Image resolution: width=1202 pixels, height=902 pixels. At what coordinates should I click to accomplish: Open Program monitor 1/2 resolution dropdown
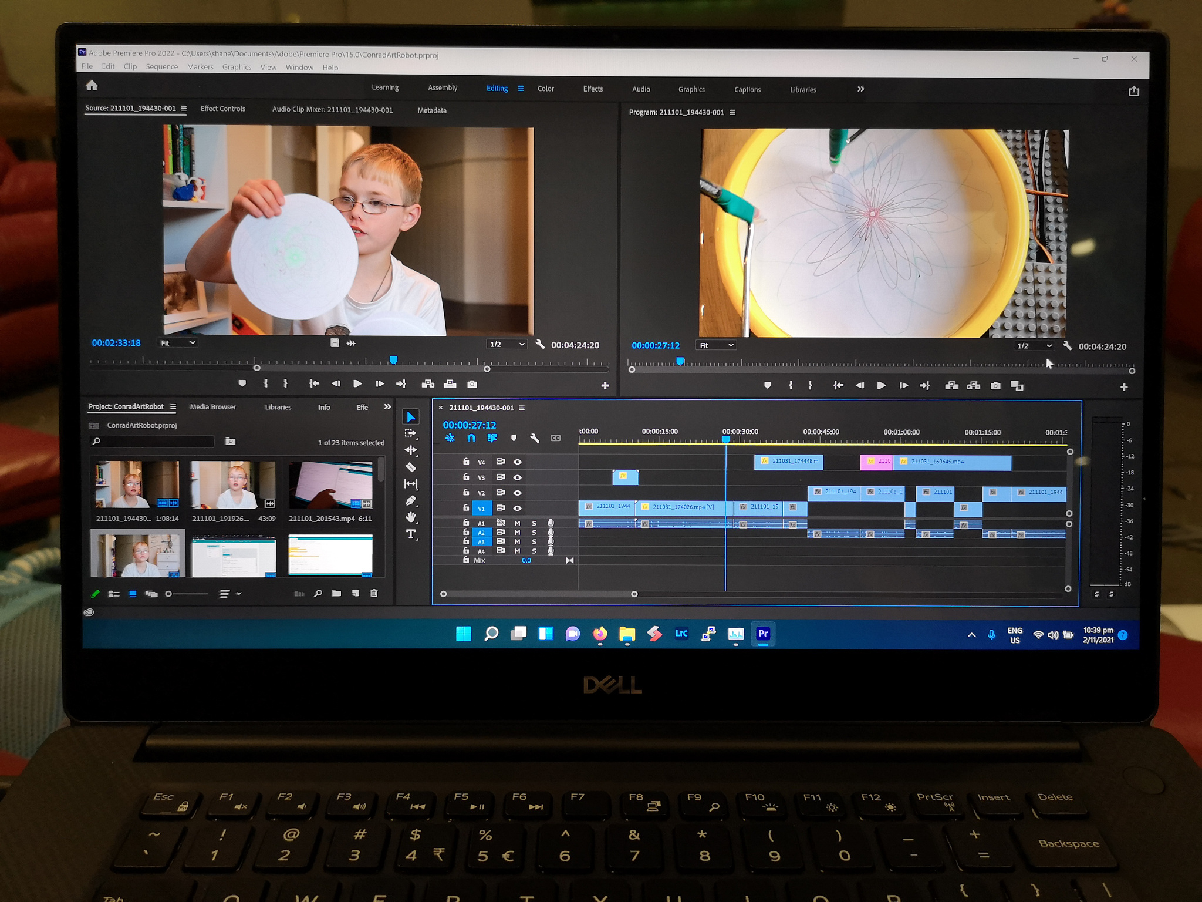click(1034, 346)
